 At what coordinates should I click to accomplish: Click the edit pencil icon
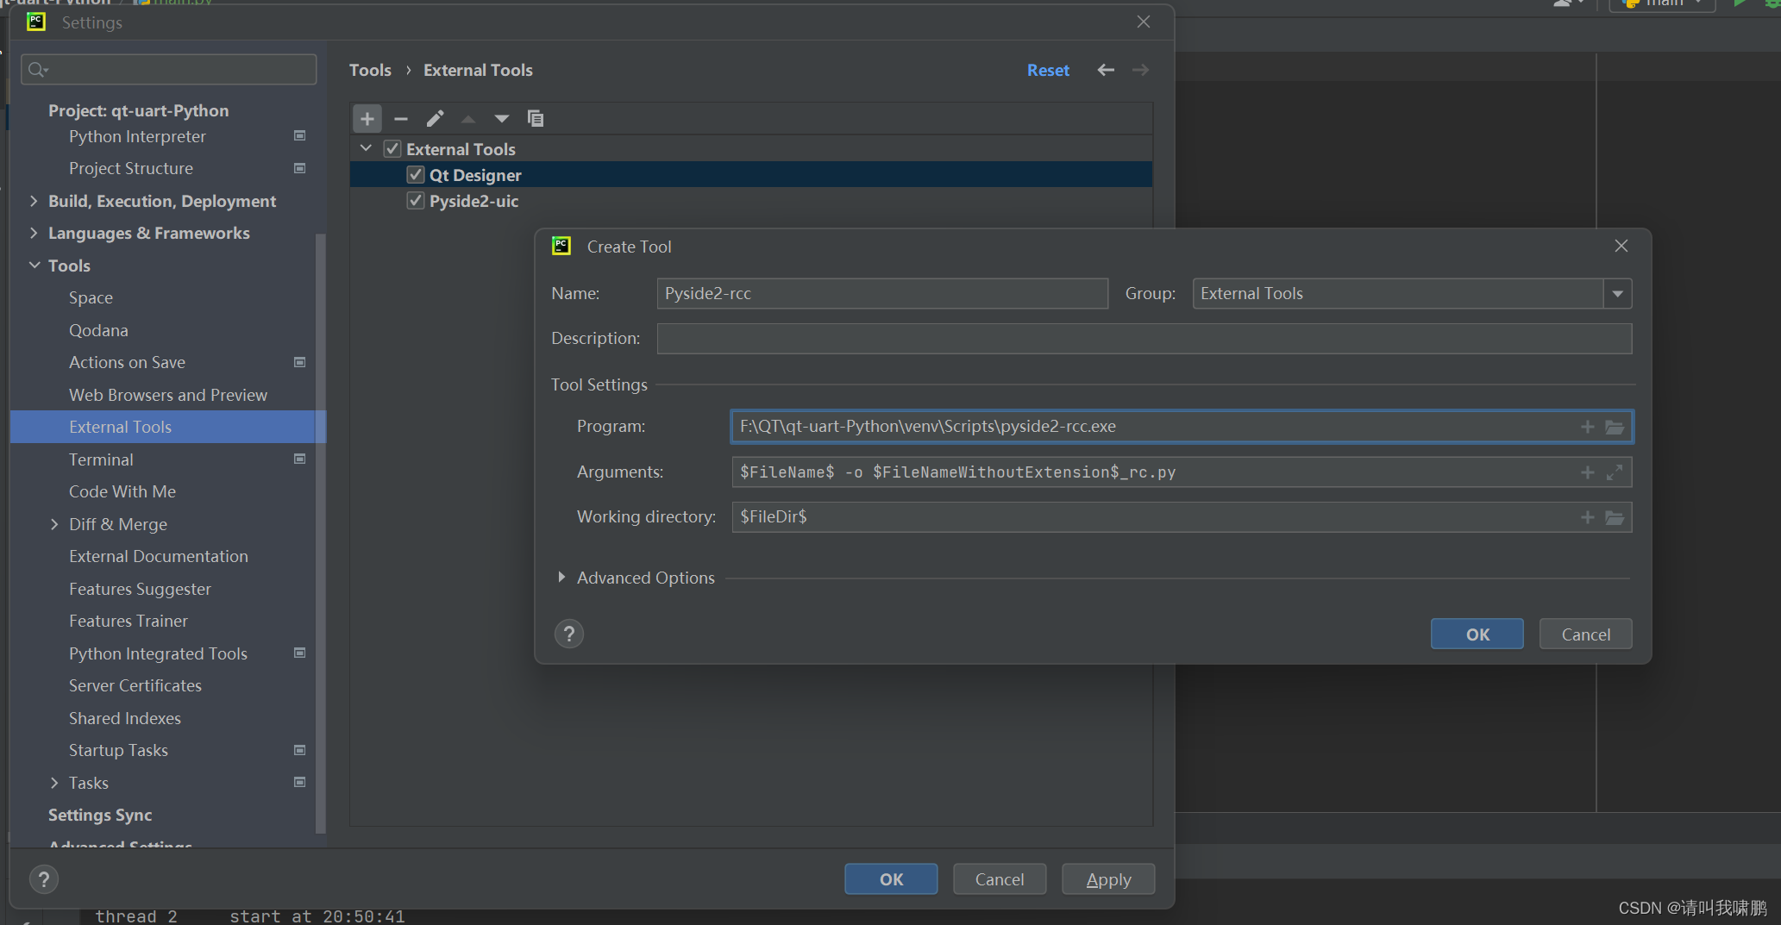tap(435, 119)
